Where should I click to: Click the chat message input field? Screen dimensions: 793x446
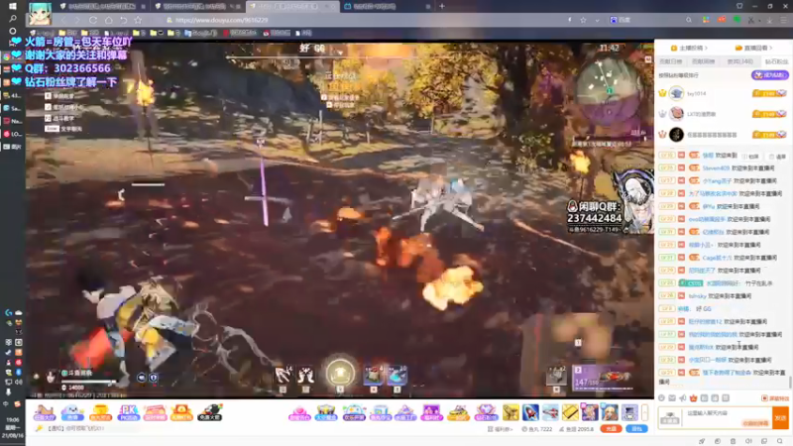(x=728, y=417)
